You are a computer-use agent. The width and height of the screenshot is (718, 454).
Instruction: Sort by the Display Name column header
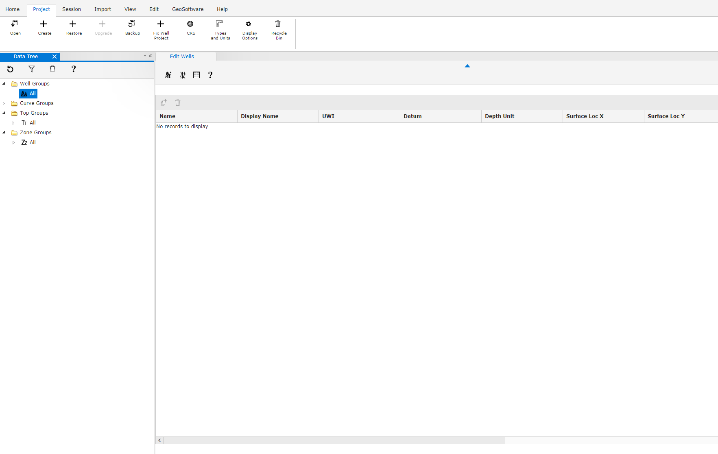(x=278, y=116)
